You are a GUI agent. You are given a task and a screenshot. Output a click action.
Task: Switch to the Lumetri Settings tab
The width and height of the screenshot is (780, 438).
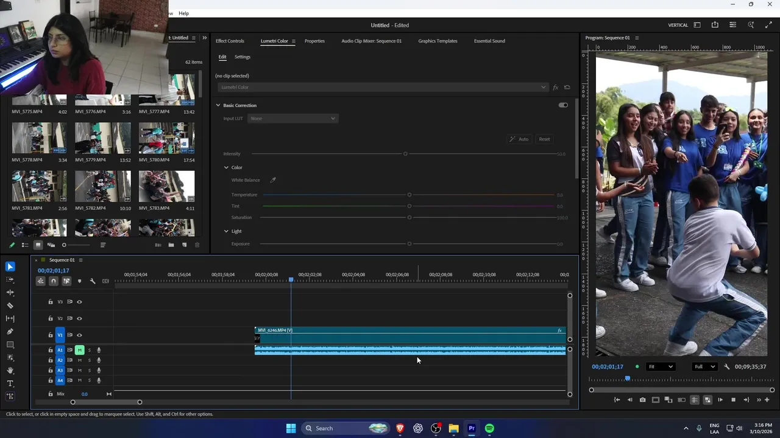(x=243, y=57)
